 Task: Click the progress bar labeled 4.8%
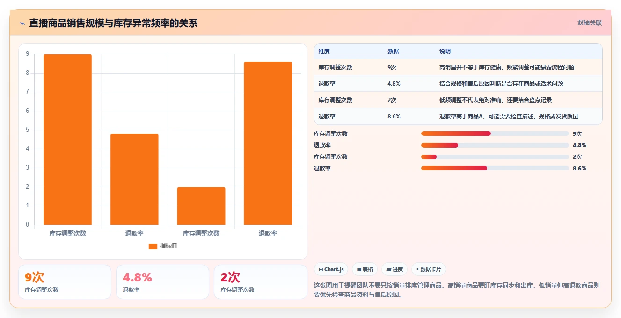click(x=495, y=145)
